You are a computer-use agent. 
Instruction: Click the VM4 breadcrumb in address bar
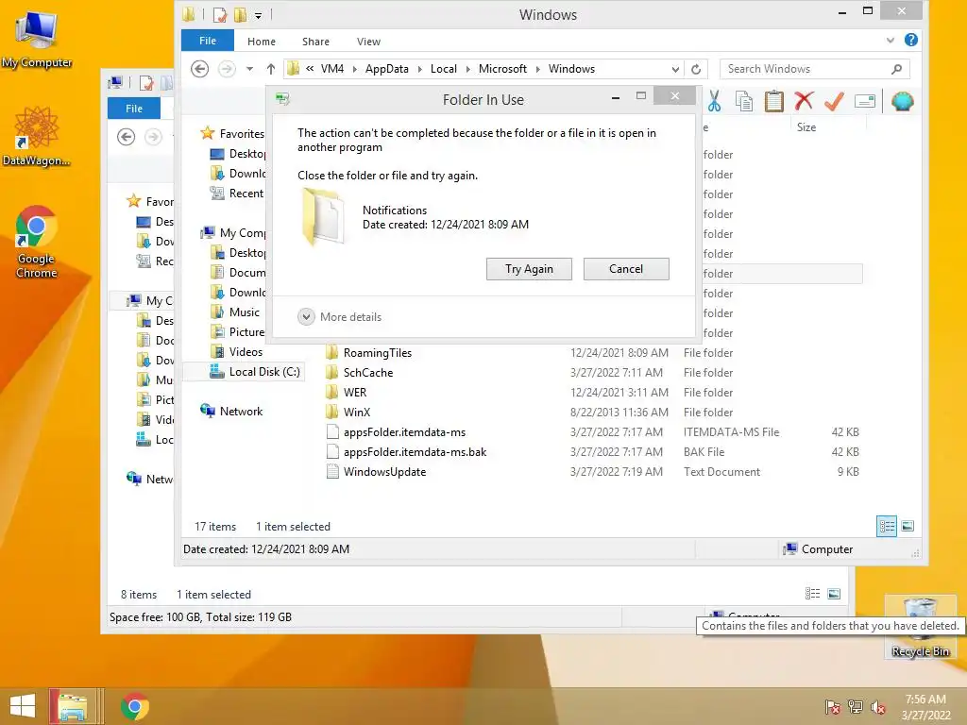pyautogui.click(x=332, y=69)
